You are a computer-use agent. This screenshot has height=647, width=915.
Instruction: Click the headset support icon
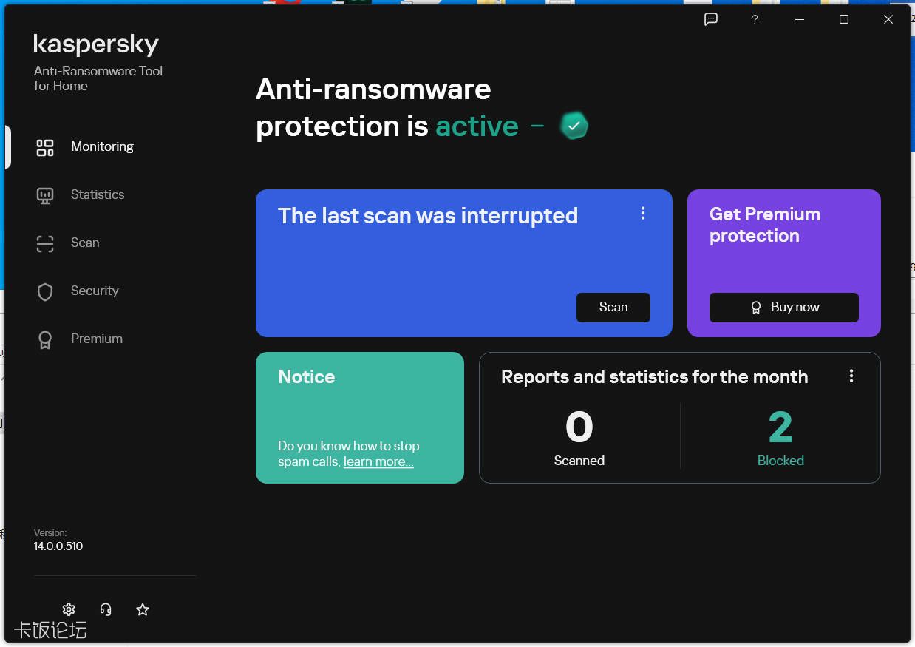pos(106,609)
